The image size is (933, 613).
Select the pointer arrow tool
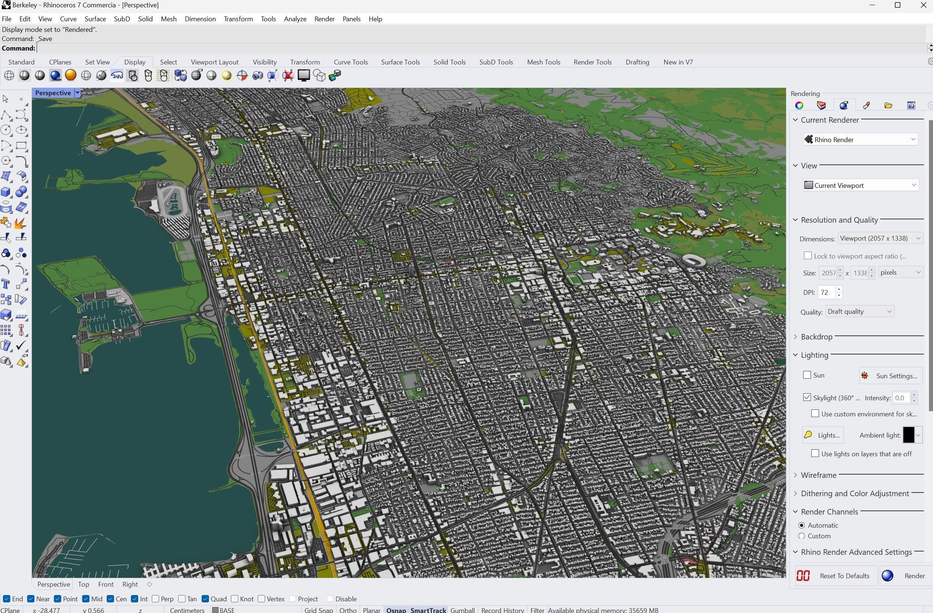[5, 99]
